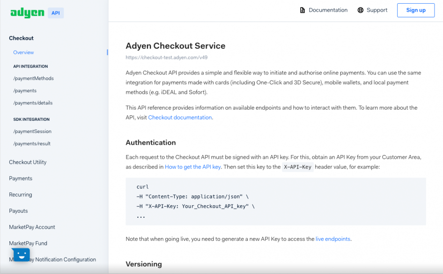Open the /paymentMethods endpoint

[x=33, y=78]
